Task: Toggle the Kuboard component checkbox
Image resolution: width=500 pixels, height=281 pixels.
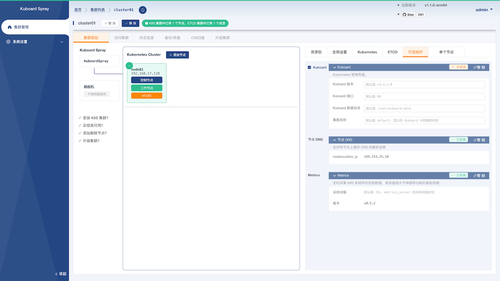Action: point(310,68)
